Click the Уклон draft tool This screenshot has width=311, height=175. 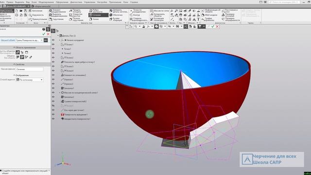(94, 19)
